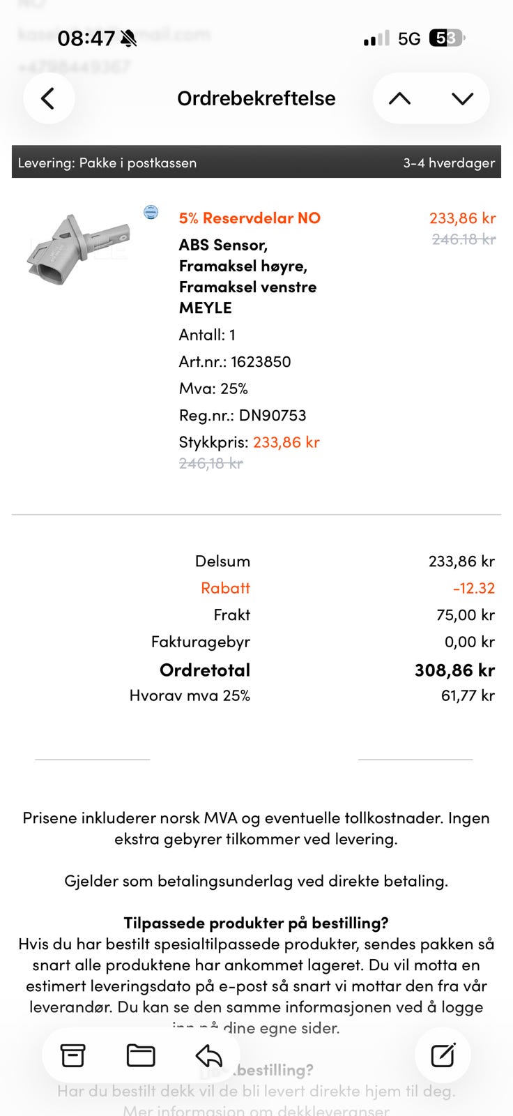Tap the Art.nr. 1623850 text
513x1116 pixels.
235,361
